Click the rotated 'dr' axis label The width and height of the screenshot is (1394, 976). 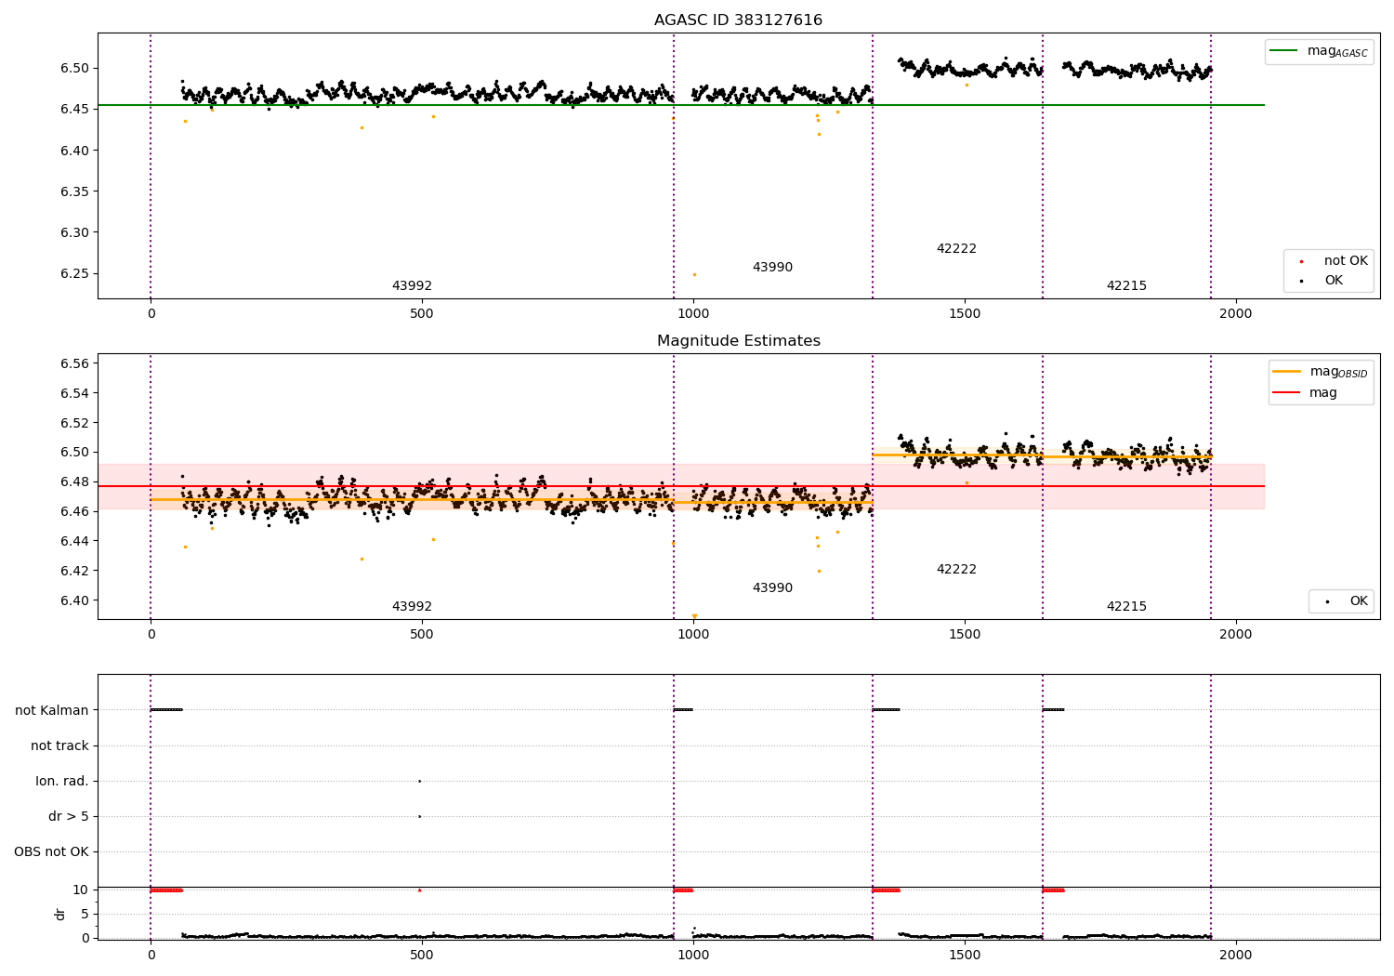point(60,915)
